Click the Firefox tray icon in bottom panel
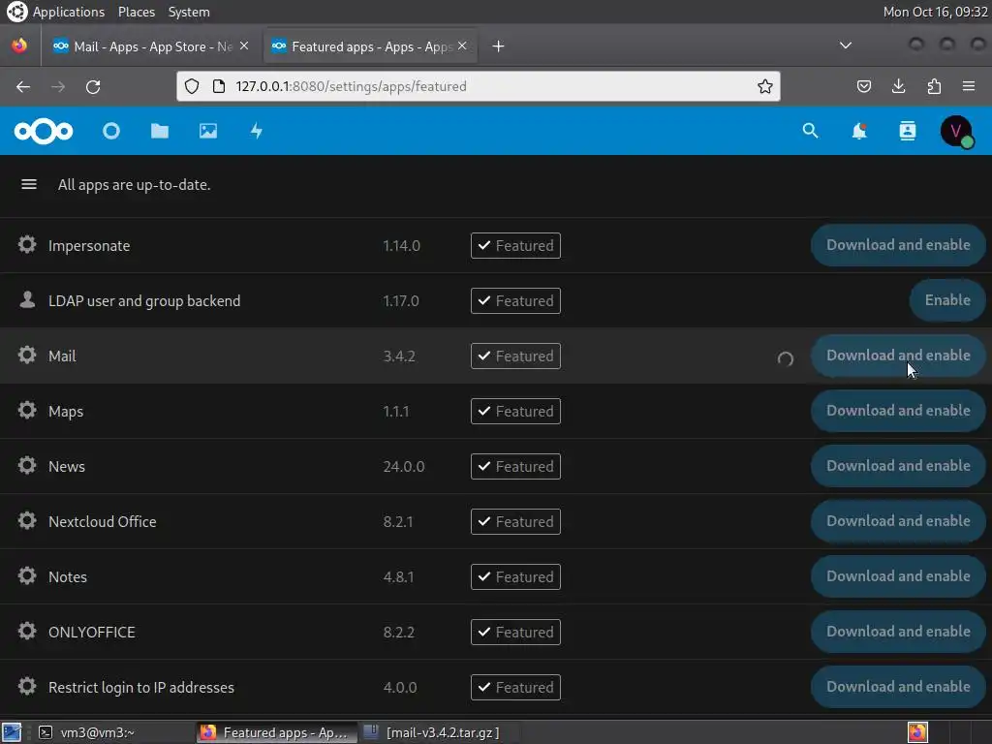Image resolution: width=992 pixels, height=744 pixels. point(917,732)
